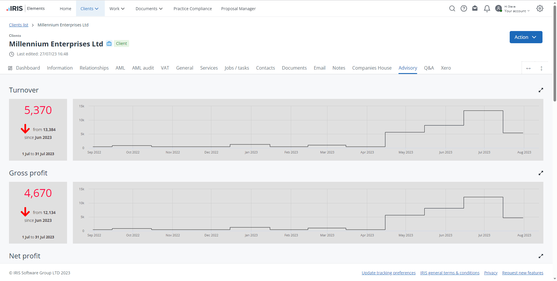Open the help question mark icon
This screenshot has width=557, height=281.
464,8
